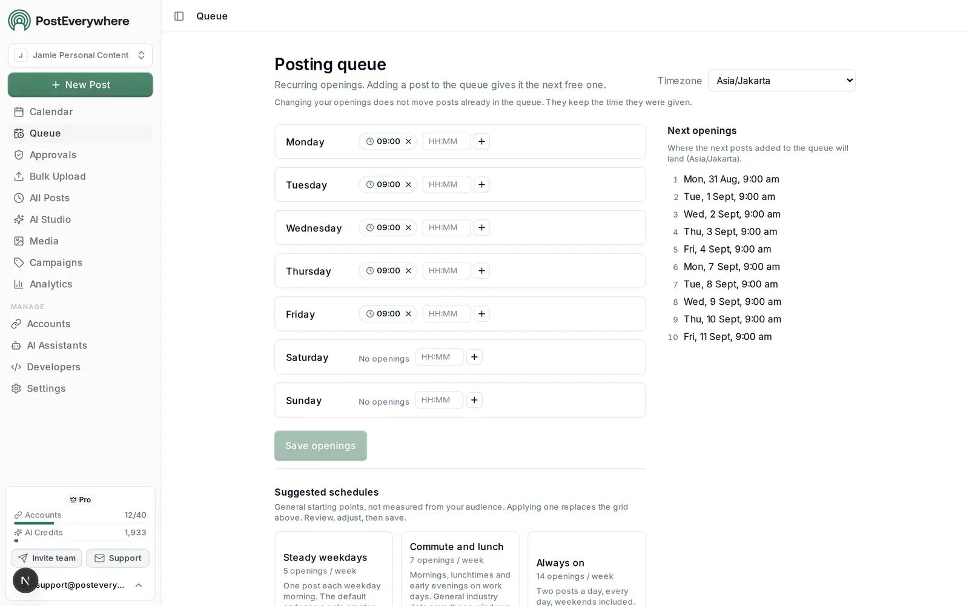This screenshot has height=606, width=969.
Task: Click the Support button
Action: point(117,558)
